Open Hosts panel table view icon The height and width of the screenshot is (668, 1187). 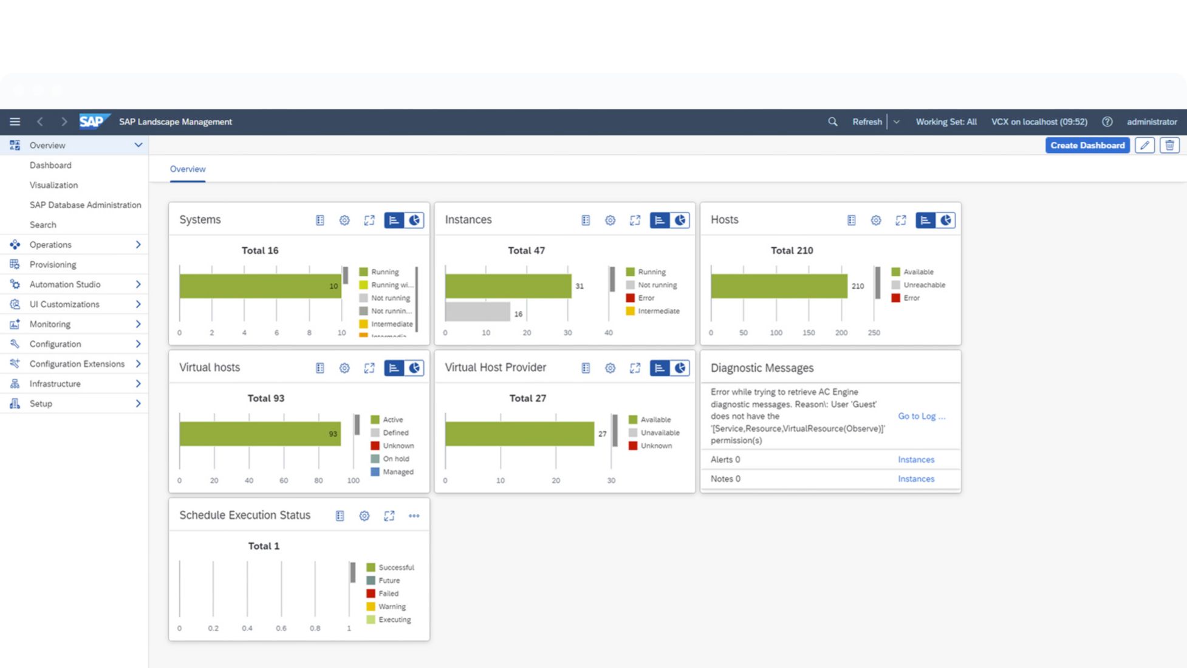[851, 220]
